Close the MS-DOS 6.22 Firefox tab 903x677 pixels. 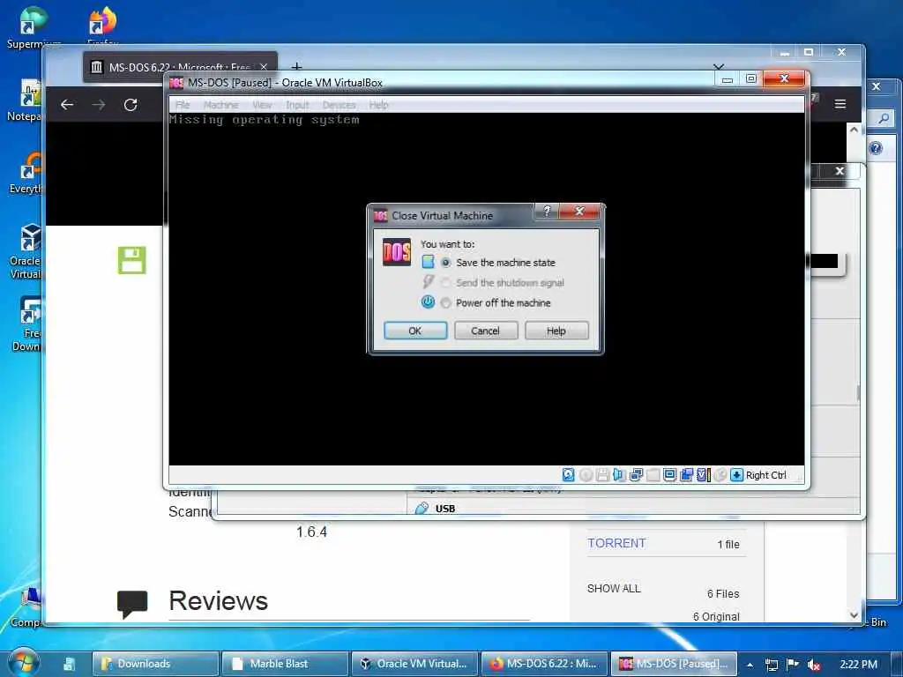coord(264,67)
